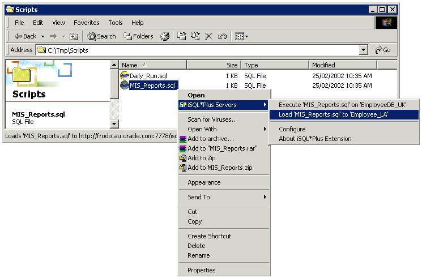The image size is (422, 278).
Task: Click the Go button
Action: tap(383, 50)
